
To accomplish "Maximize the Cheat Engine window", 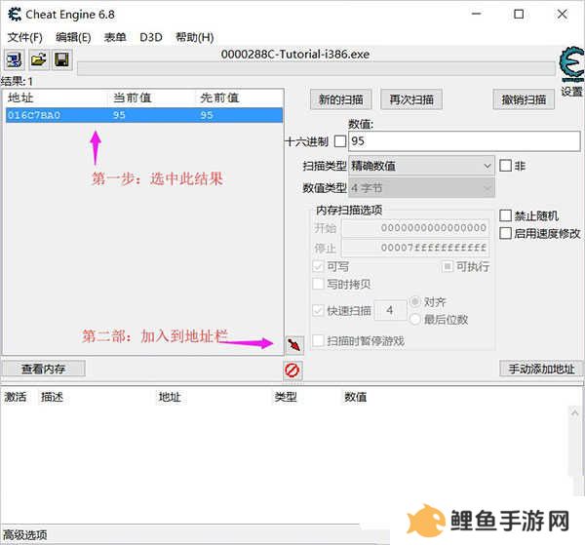I will coord(519,15).
